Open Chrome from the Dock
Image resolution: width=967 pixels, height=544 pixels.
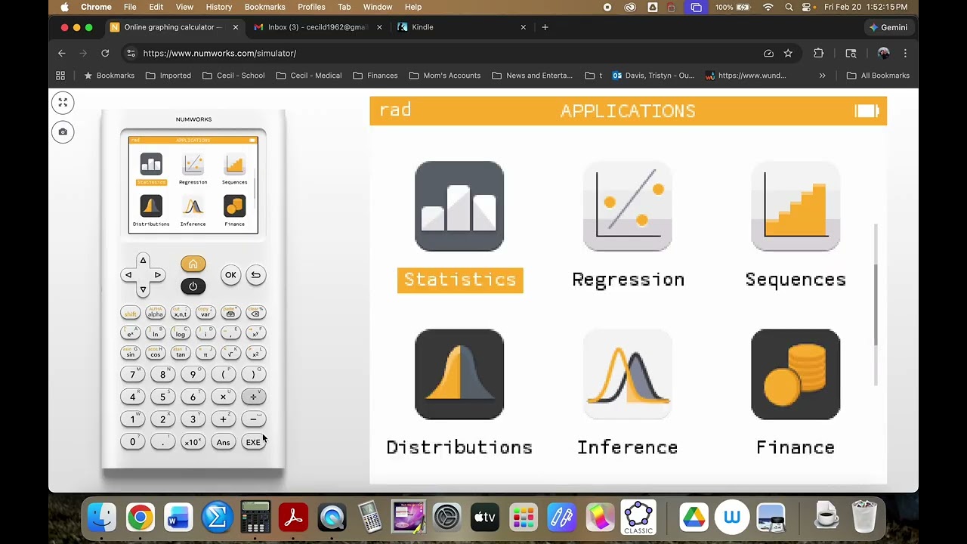(140, 518)
